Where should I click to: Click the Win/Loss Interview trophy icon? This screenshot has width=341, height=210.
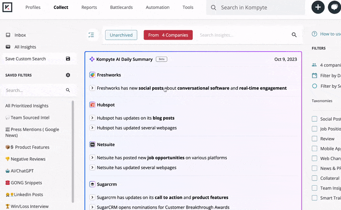tap(8, 206)
